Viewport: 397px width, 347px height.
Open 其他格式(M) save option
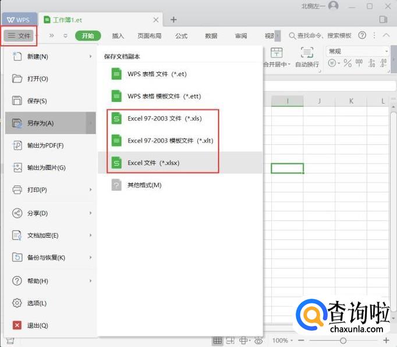[144, 185]
